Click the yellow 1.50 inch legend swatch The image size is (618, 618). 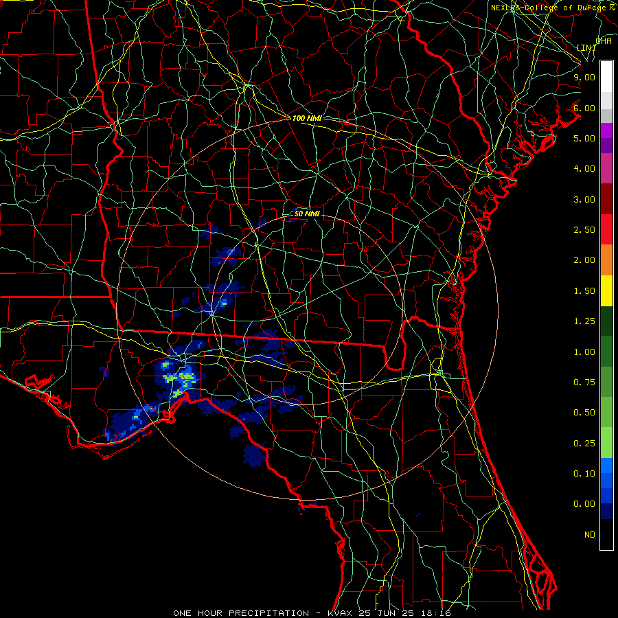606,290
